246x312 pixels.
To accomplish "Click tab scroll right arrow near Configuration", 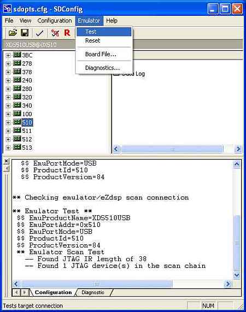I will coord(25,292).
